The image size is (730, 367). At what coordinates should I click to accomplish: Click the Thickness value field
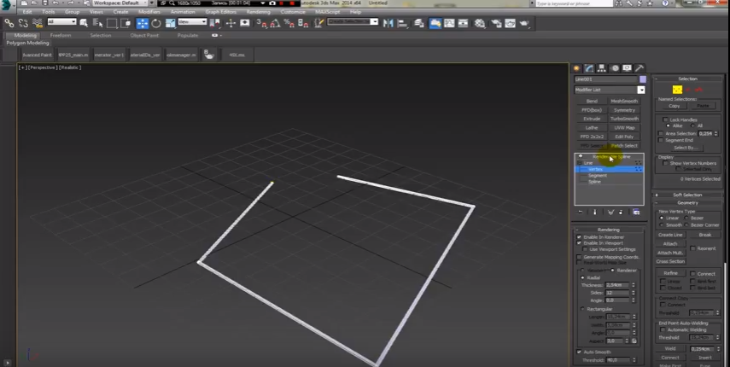[x=617, y=285]
